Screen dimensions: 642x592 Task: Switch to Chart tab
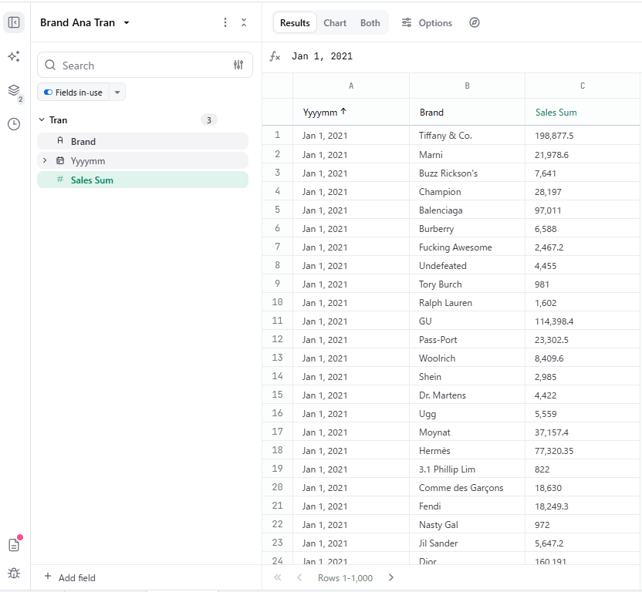click(335, 23)
